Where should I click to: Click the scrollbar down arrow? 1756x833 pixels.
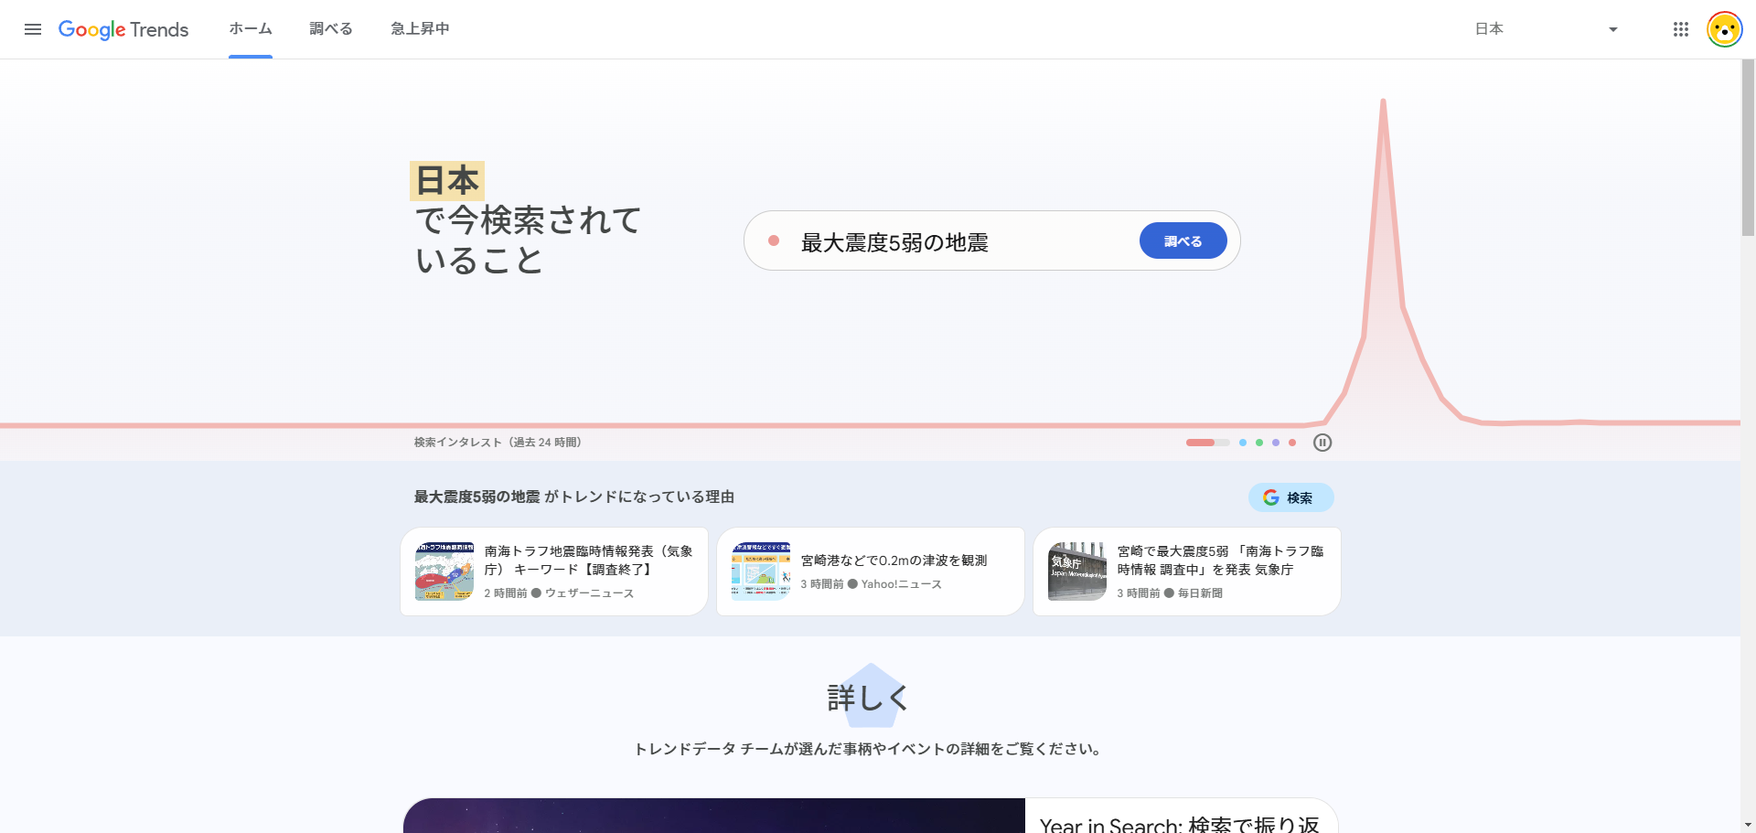point(1748,824)
